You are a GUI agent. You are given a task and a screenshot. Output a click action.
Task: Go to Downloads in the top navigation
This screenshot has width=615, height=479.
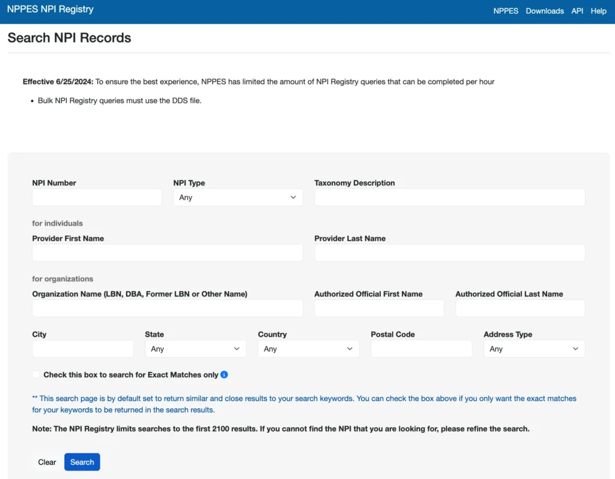click(x=545, y=11)
